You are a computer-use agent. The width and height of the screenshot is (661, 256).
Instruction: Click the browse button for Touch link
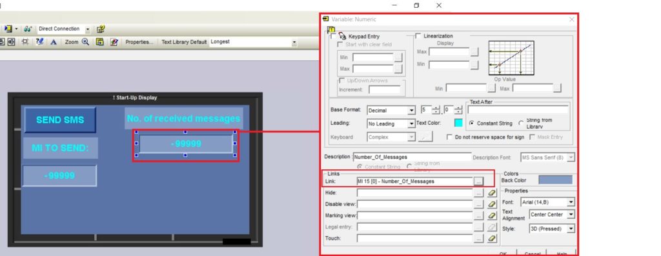tap(478, 239)
